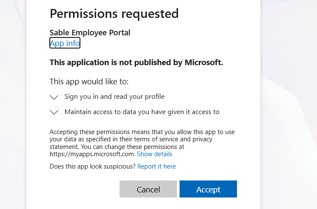Screen dimensions: 317x209
Task: Click "This application is not published by Microsoft." warning
Action: 137,62
